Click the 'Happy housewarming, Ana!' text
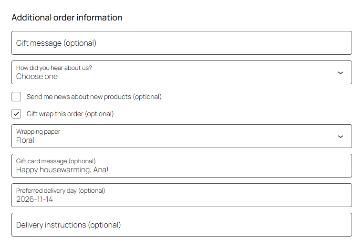This screenshot has width=363, height=248. [x=62, y=170]
